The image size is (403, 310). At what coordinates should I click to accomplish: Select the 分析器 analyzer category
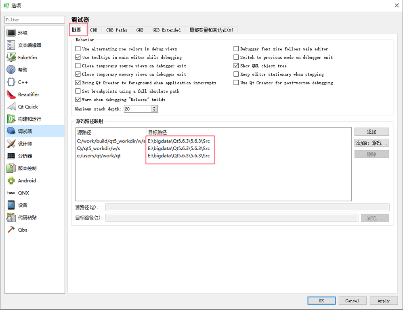(35, 156)
